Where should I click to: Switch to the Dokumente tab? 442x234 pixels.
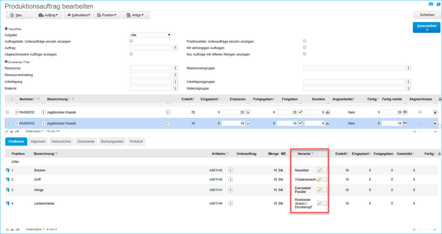coord(86,141)
